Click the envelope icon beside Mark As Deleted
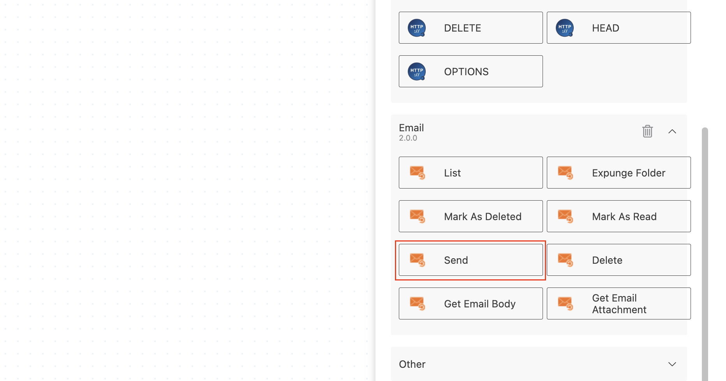 (417, 216)
